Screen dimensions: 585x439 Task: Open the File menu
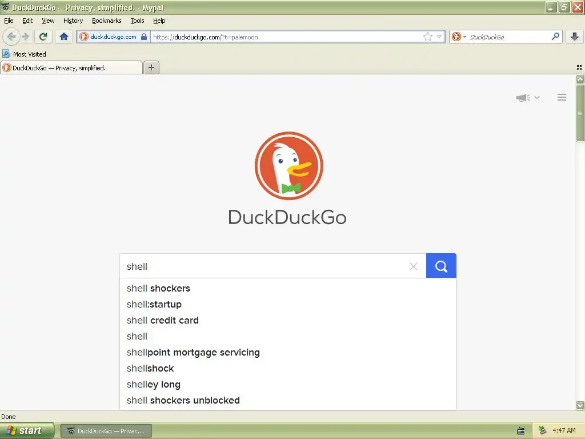[x=9, y=21]
